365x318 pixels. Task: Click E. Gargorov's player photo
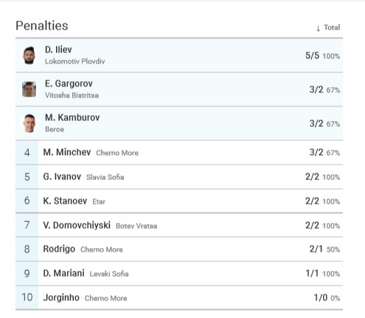(x=29, y=89)
